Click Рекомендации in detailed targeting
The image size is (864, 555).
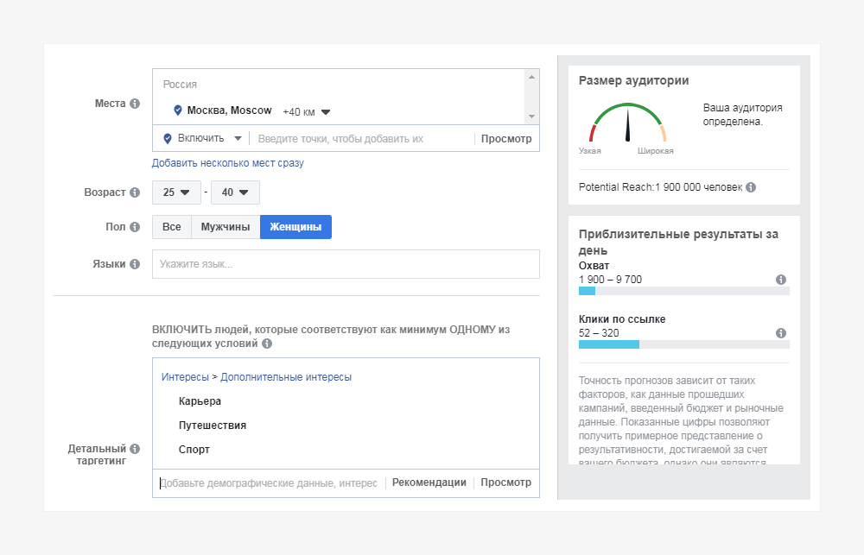pyautogui.click(x=429, y=482)
